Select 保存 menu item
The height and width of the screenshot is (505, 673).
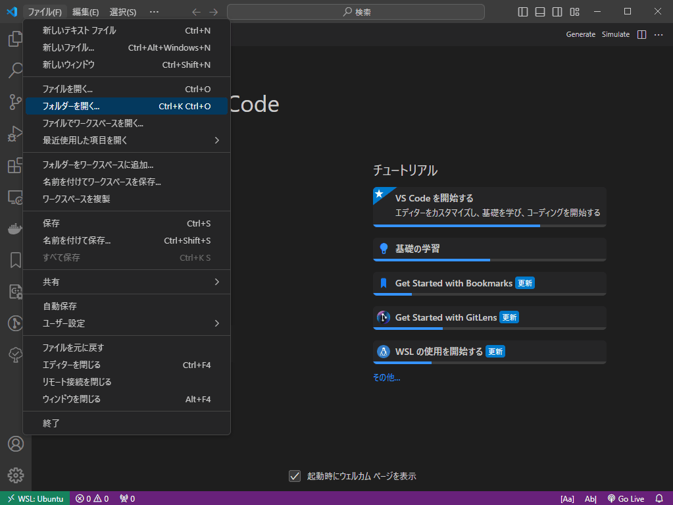(126, 223)
